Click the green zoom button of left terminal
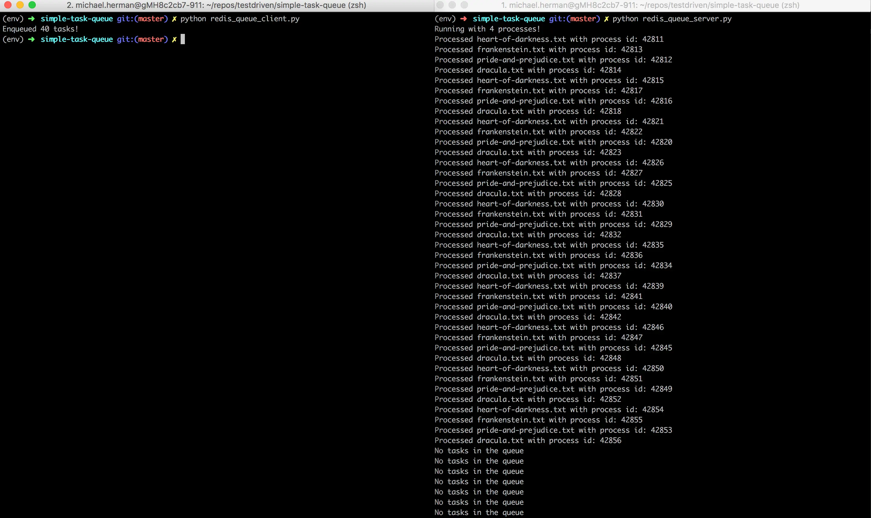 (32, 5)
